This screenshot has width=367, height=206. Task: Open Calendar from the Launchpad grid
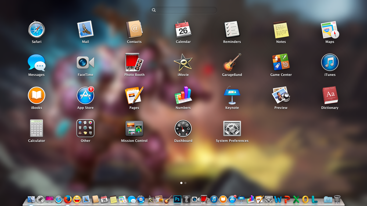pyautogui.click(x=183, y=30)
